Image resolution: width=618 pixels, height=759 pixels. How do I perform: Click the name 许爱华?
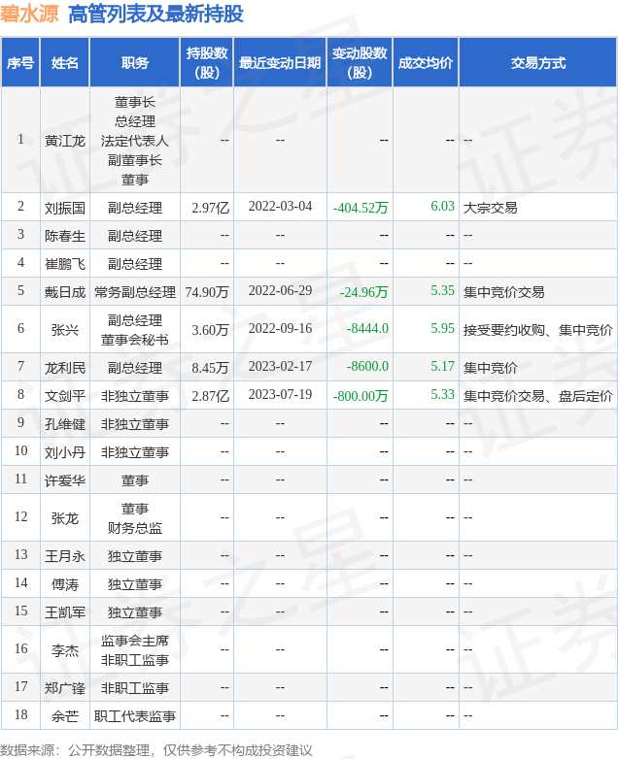65,480
